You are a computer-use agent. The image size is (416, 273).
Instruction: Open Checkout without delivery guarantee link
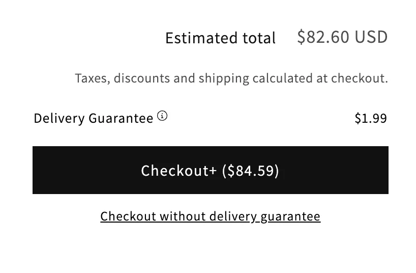click(210, 216)
